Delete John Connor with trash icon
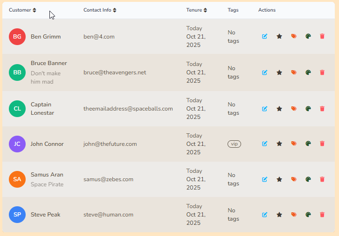This screenshot has width=339, height=236. click(322, 144)
